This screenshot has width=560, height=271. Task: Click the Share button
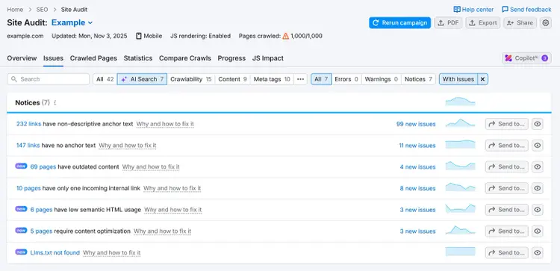coord(520,23)
